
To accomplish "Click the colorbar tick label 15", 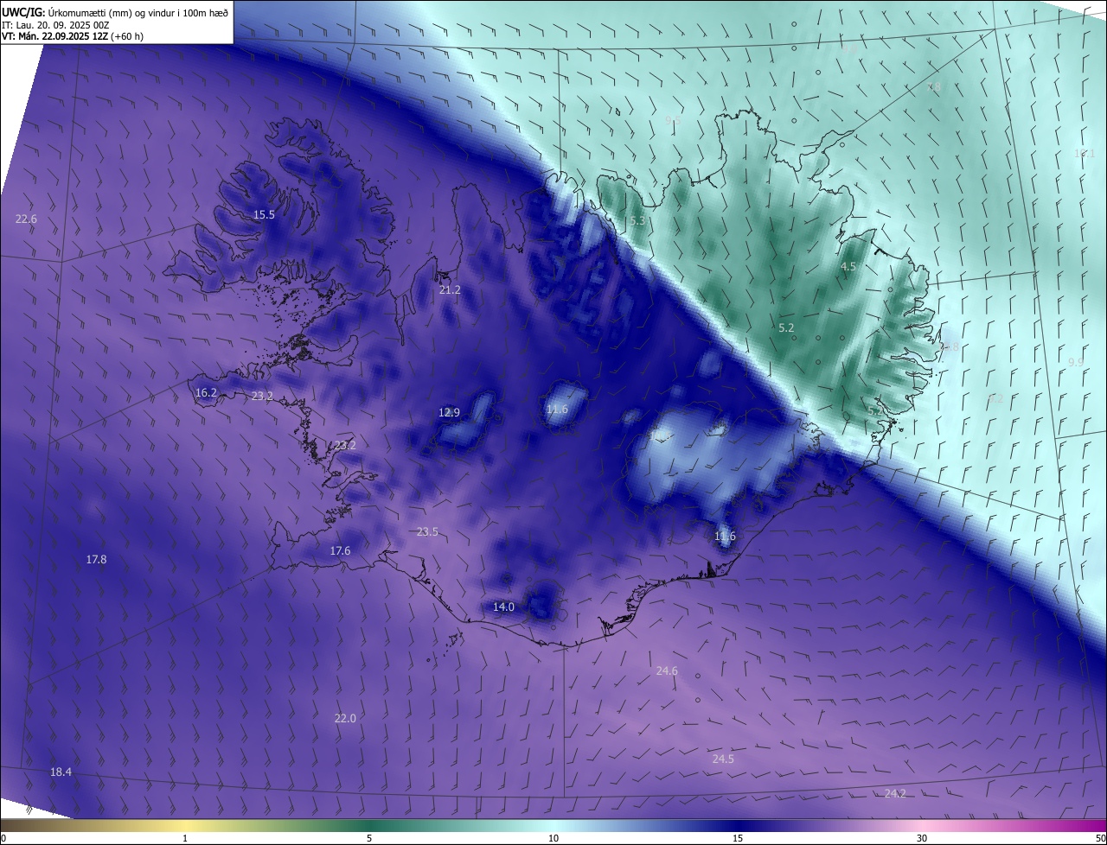I will (738, 838).
